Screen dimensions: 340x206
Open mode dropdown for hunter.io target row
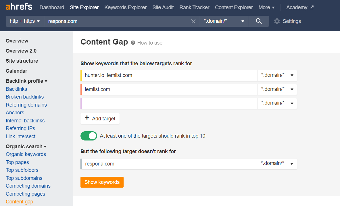pos(277,75)
